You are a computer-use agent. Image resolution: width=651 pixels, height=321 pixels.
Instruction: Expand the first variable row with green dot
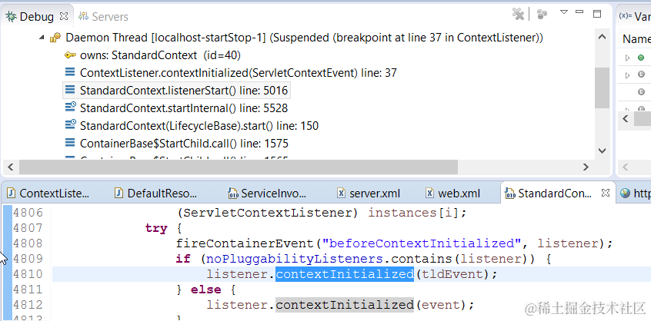click(627, 58)
